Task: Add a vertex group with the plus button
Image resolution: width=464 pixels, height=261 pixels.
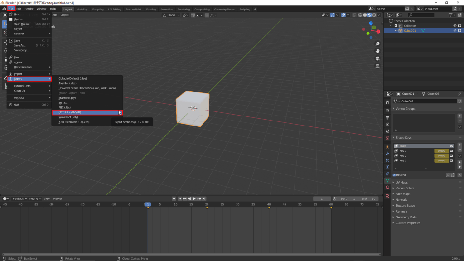Action: click(x=459, y=116)
